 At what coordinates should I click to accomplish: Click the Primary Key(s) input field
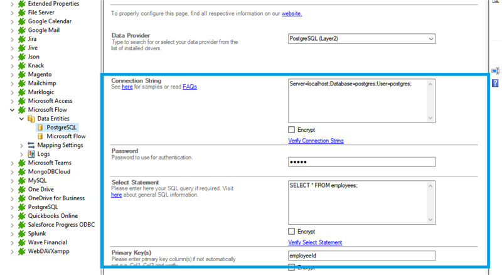[361, 256]
